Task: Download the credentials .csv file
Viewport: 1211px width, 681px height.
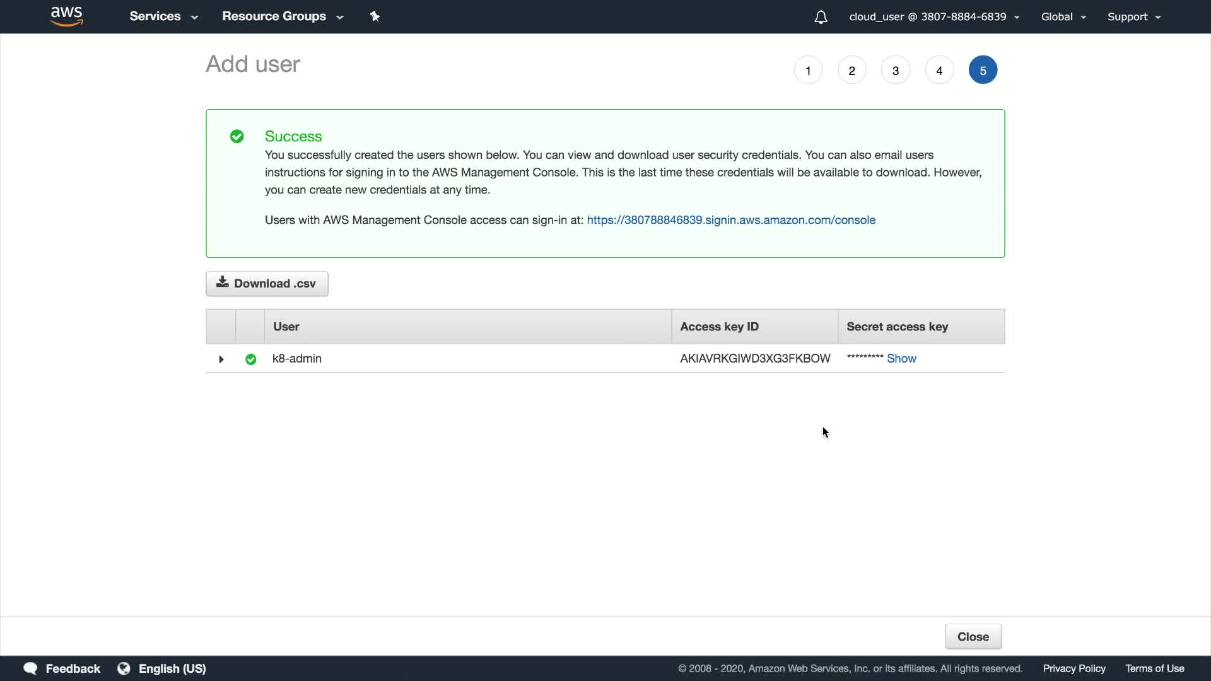Action: pos(267,284)
